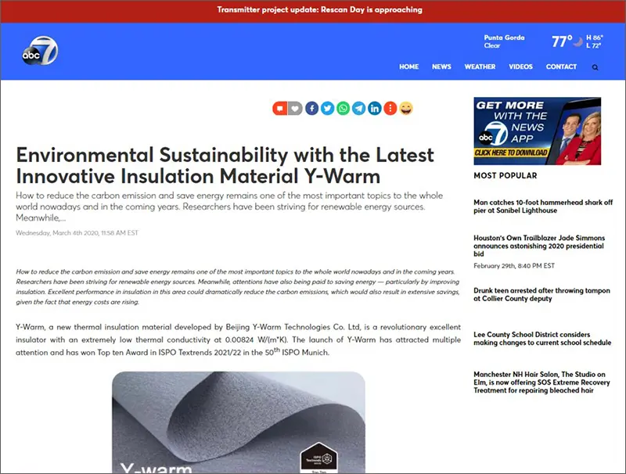The height and width of the screenshot is (474, 626).
Task: Go to the HOME menu item
Action: pyautogui.click(x=408, y=67)
